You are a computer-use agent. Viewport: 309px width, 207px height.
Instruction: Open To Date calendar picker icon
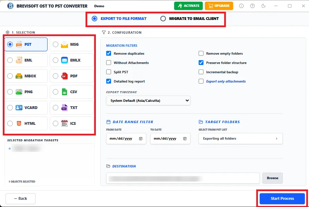coord(185,139)
